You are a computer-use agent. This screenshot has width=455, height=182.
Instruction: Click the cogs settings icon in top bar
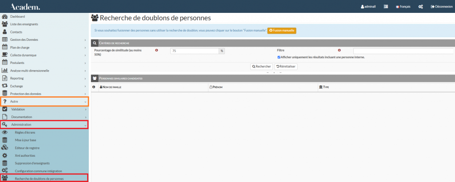[420, 7]
